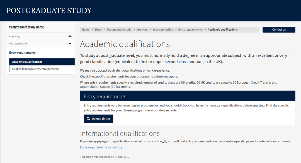Open Postgraduate study home link
This screenshot has width=301, height=163.
click(26, 27)
